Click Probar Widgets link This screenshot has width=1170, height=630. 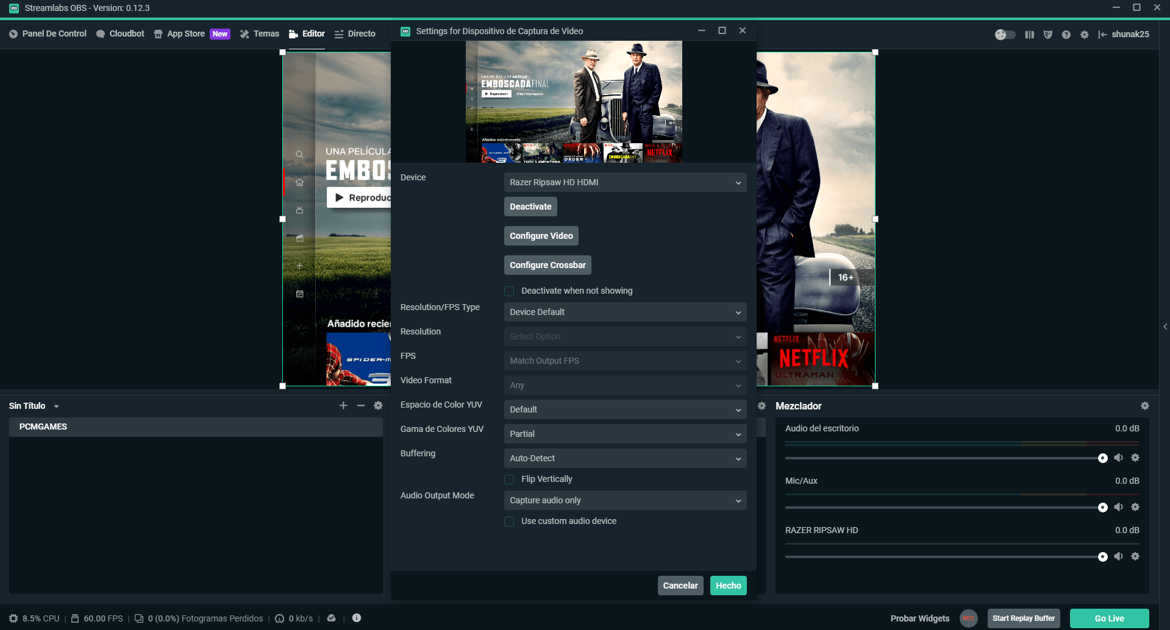(x=920, y=618)
